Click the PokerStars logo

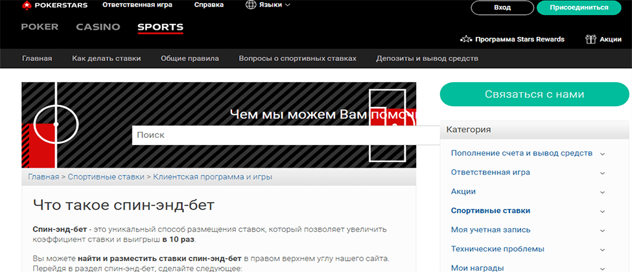(54, 5)
